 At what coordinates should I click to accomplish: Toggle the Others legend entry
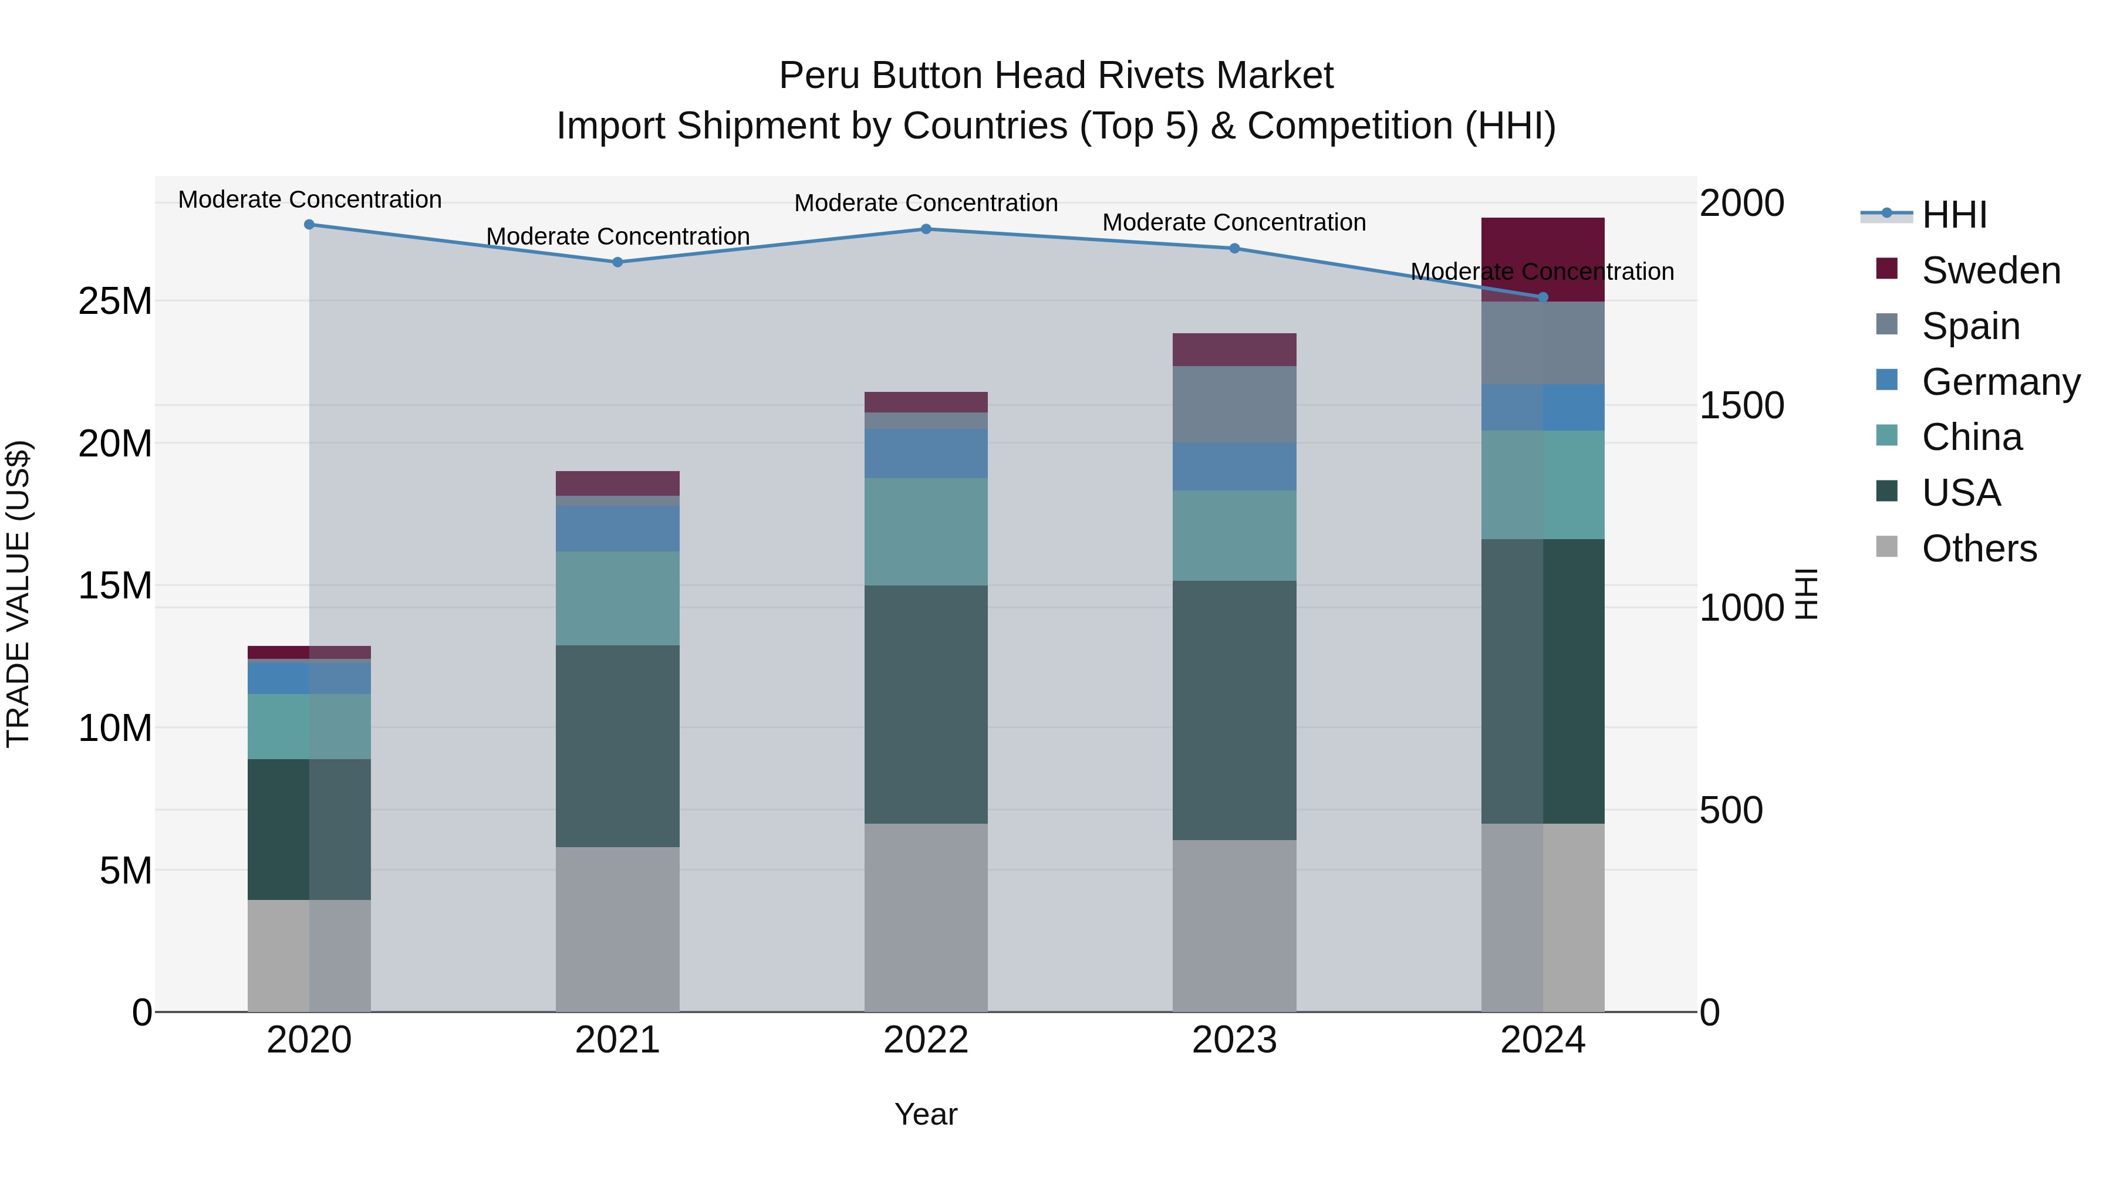point(1956,549)
